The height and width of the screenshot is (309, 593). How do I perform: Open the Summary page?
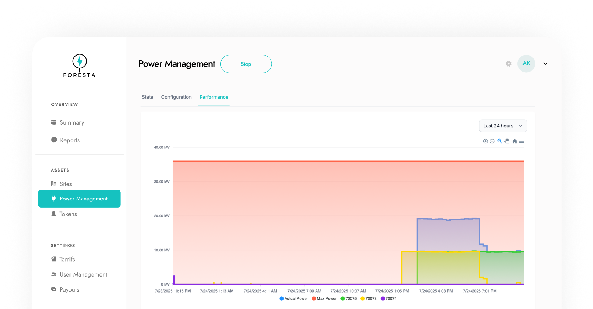[72, 122]
